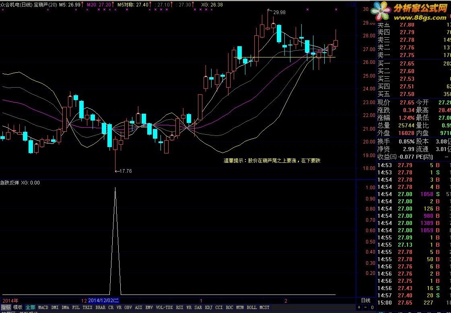Viewport: 451px width, 313px height.
Task: Click the 买一 bid row at 27.65
Action: click(x=414, y=63)
